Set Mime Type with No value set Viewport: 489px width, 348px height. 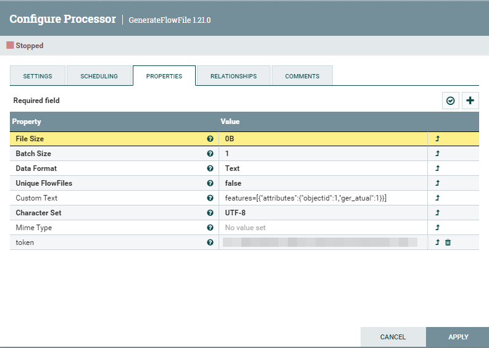click(323, 228)
